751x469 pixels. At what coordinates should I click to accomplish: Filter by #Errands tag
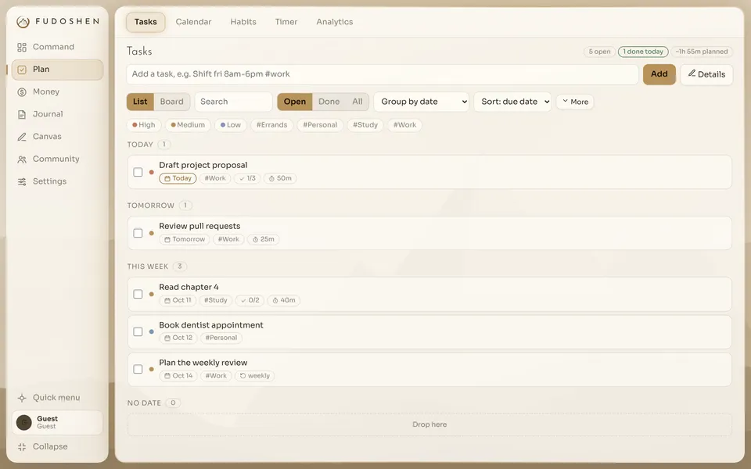pyautogui.click(x=272, y=125)
